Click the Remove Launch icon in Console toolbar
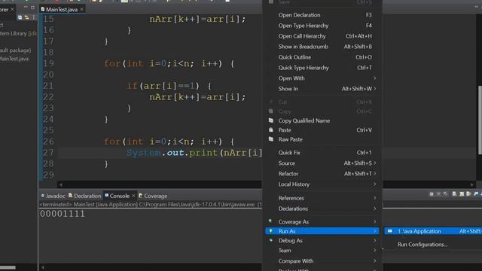This screenshot has height=271, width=482. point(438,194)
